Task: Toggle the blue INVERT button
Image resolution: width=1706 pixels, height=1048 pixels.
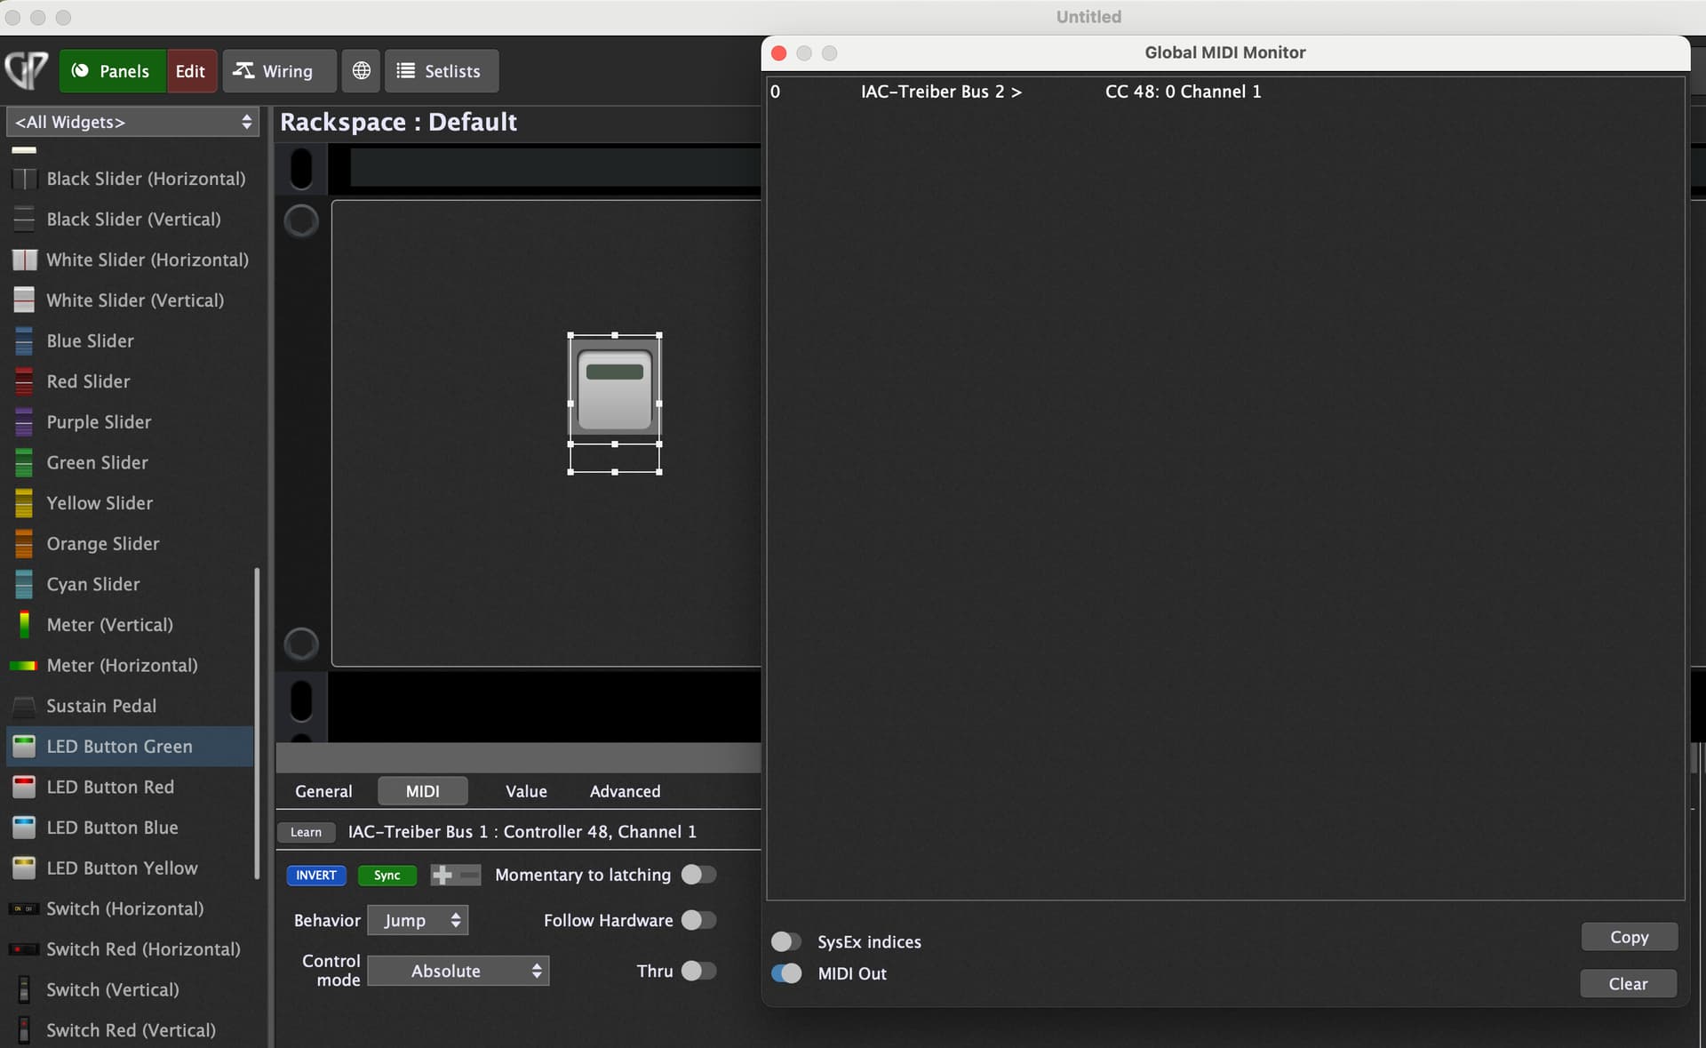Action: (316, 876)
